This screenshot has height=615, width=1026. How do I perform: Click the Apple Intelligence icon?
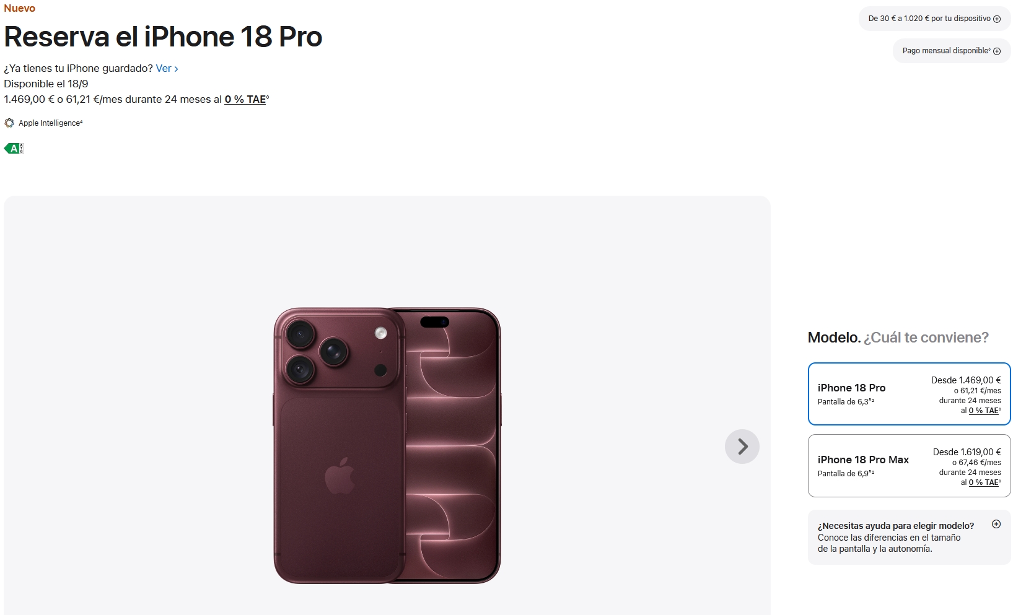coord(9,123)
